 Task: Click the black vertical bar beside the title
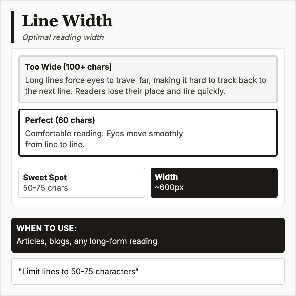pos(12,27)
